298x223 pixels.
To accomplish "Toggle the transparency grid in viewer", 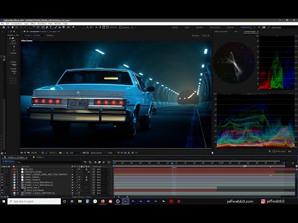I will (88, 153).
